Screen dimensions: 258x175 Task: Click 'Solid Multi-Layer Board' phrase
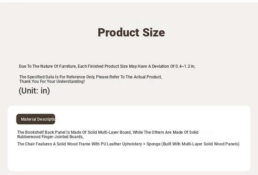coord(109,132)
